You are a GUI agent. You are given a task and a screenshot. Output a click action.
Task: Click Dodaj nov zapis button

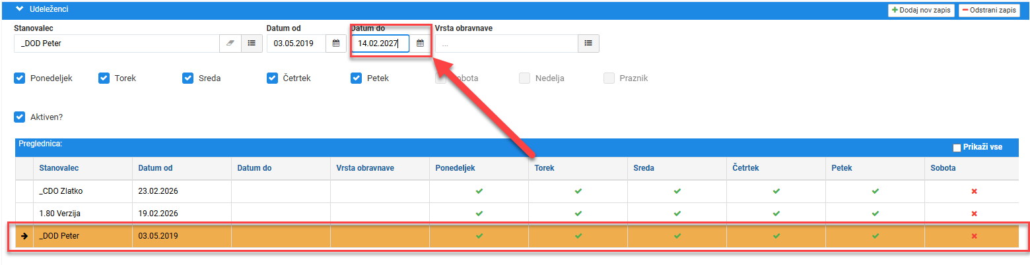pos(921,10)
